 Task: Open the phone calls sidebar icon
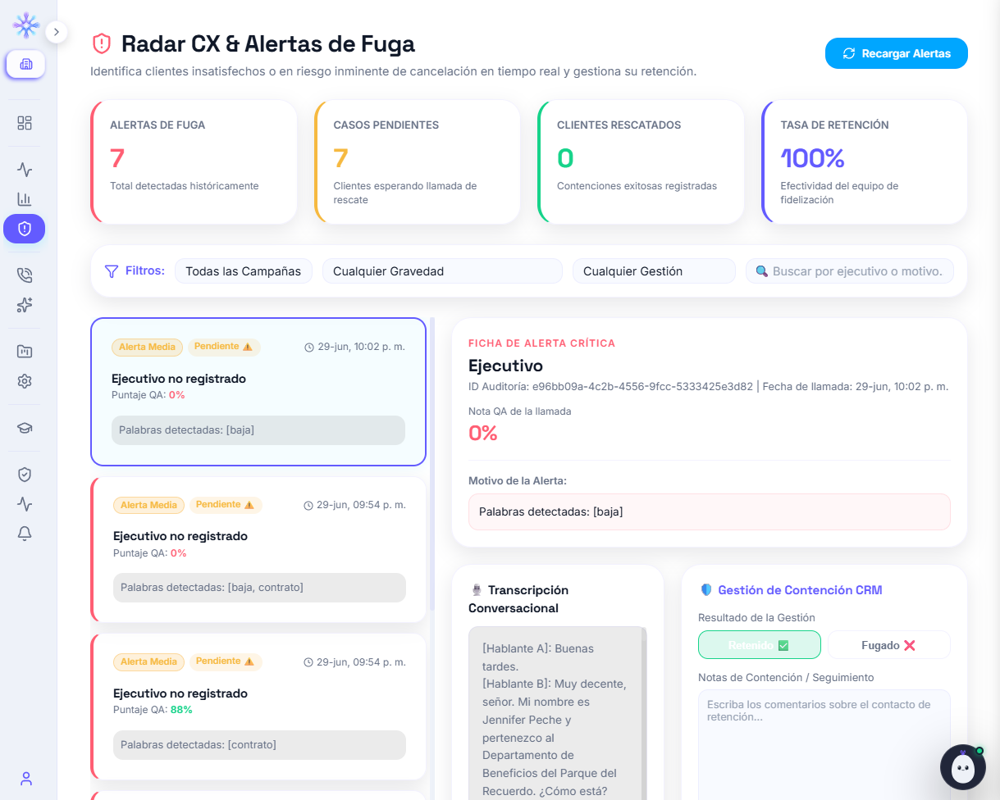(25, 275)
